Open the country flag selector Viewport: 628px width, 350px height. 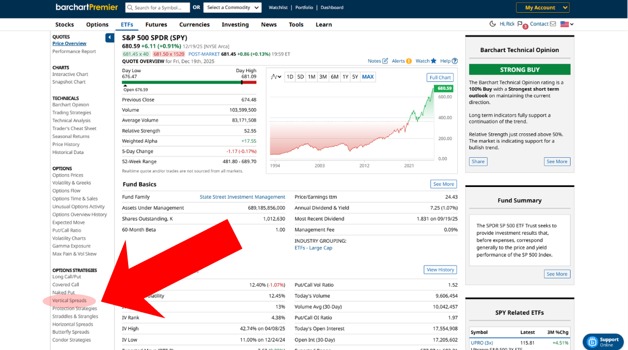coord(567,24)
